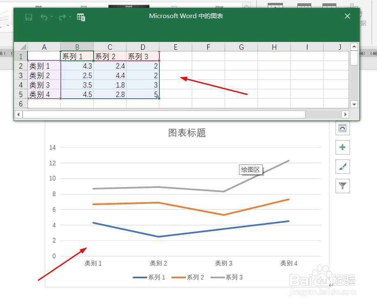Open the Redo history dropdown arrow
Viewport: 377px width, 305px height.
coord(70,17)
